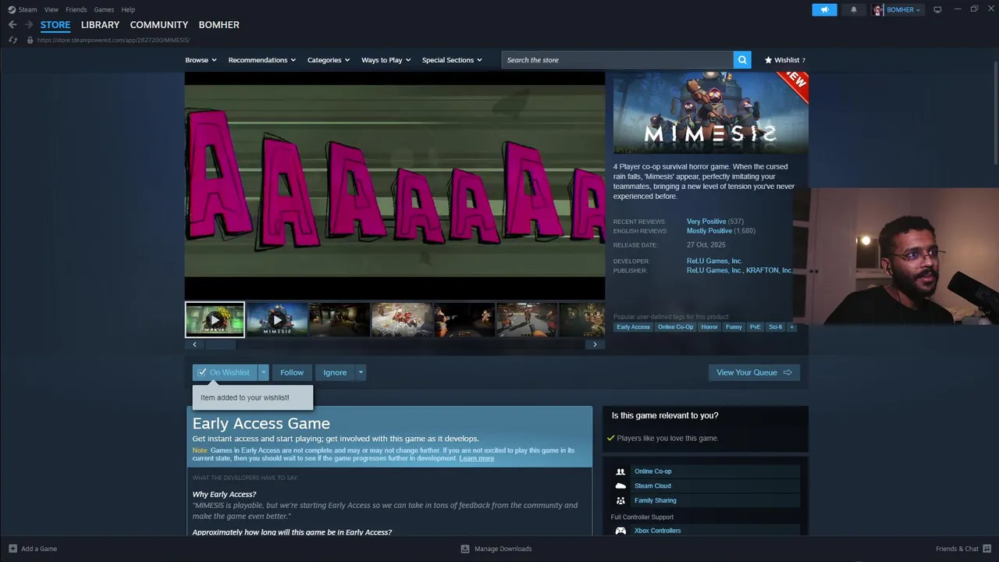Screen dimensions: 999x562
Task: Open the Help menu
Action: coord(128,9)
